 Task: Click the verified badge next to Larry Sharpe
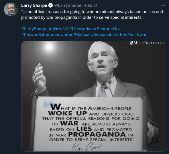tap(50, 5)
